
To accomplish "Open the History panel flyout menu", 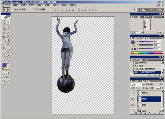I will tap(162, 59).
